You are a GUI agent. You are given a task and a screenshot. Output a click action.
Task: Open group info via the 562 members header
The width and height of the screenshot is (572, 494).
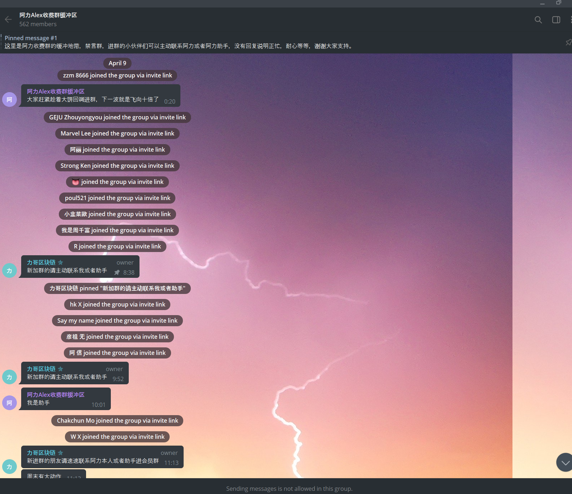(38, 24)
